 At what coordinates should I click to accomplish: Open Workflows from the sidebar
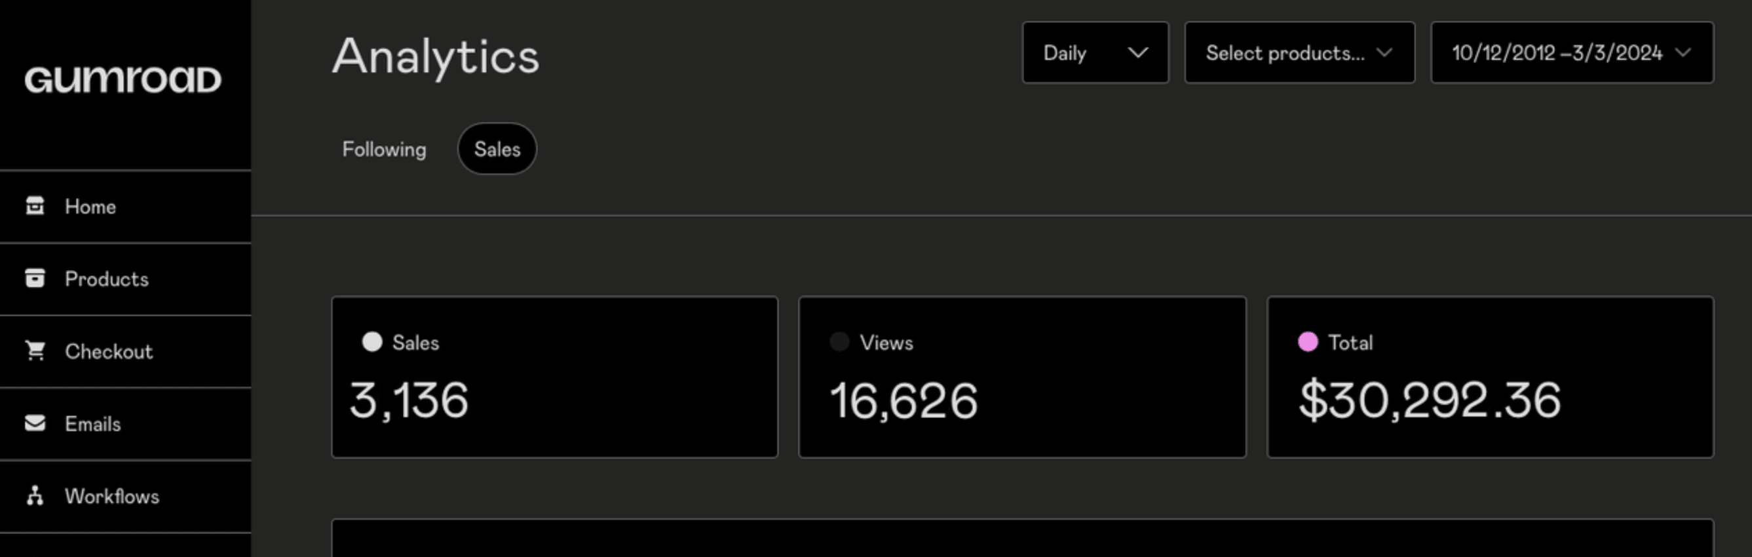(x=112, y=496)
